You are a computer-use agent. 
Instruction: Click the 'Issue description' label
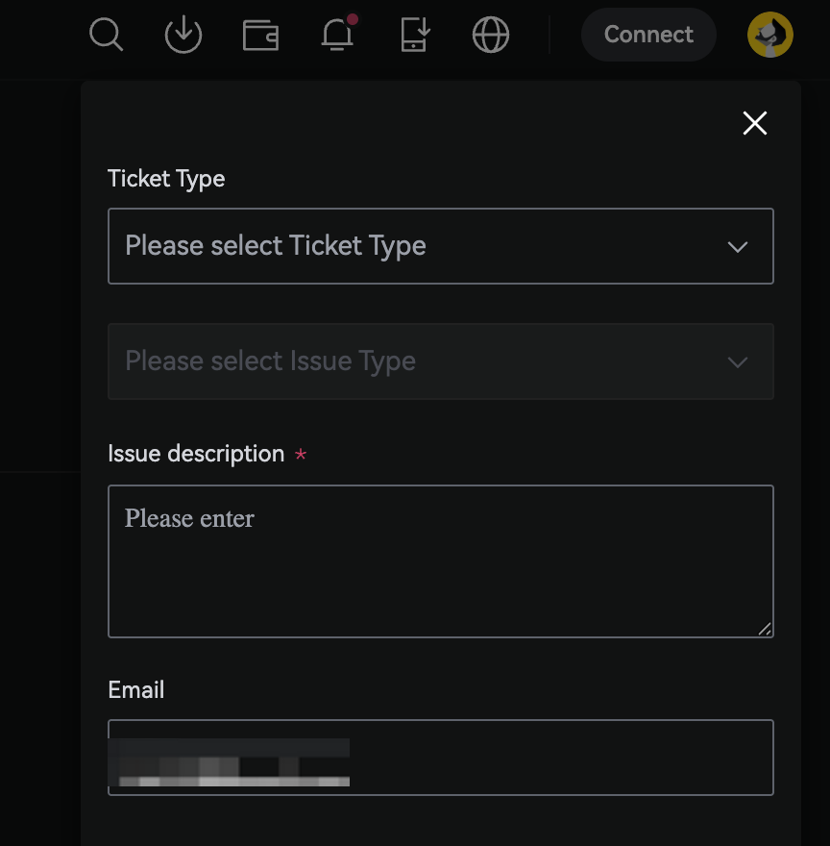point(196,454)
